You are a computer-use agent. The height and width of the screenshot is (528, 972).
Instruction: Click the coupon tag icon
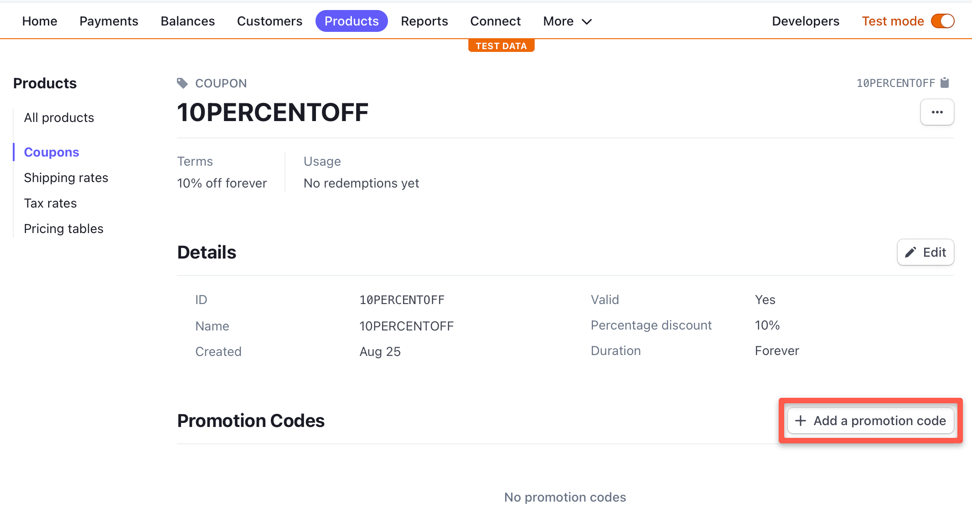click(x=182, y=83)
